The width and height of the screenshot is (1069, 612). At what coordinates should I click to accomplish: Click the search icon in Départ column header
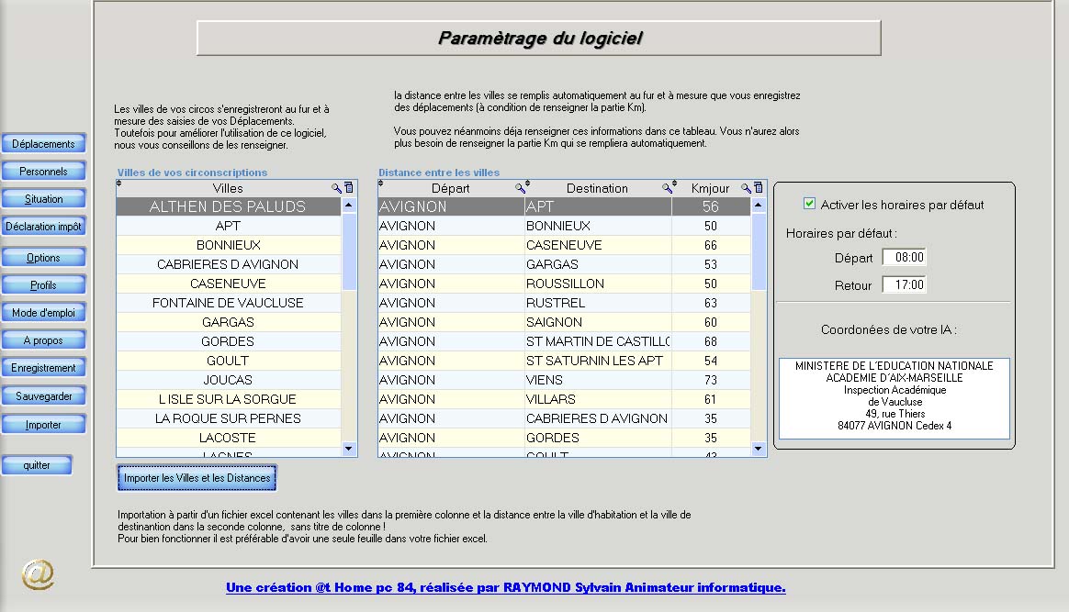pyautogui.click(x=520, y=188)
